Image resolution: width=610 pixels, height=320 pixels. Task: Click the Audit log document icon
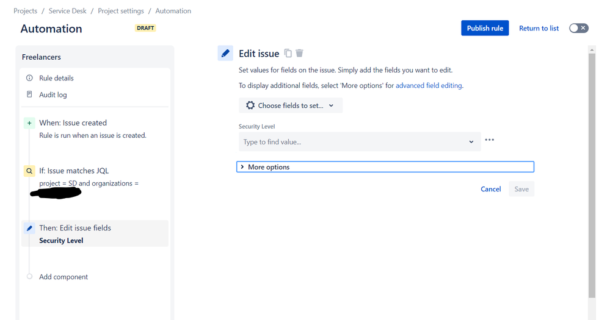coord(29,94)
